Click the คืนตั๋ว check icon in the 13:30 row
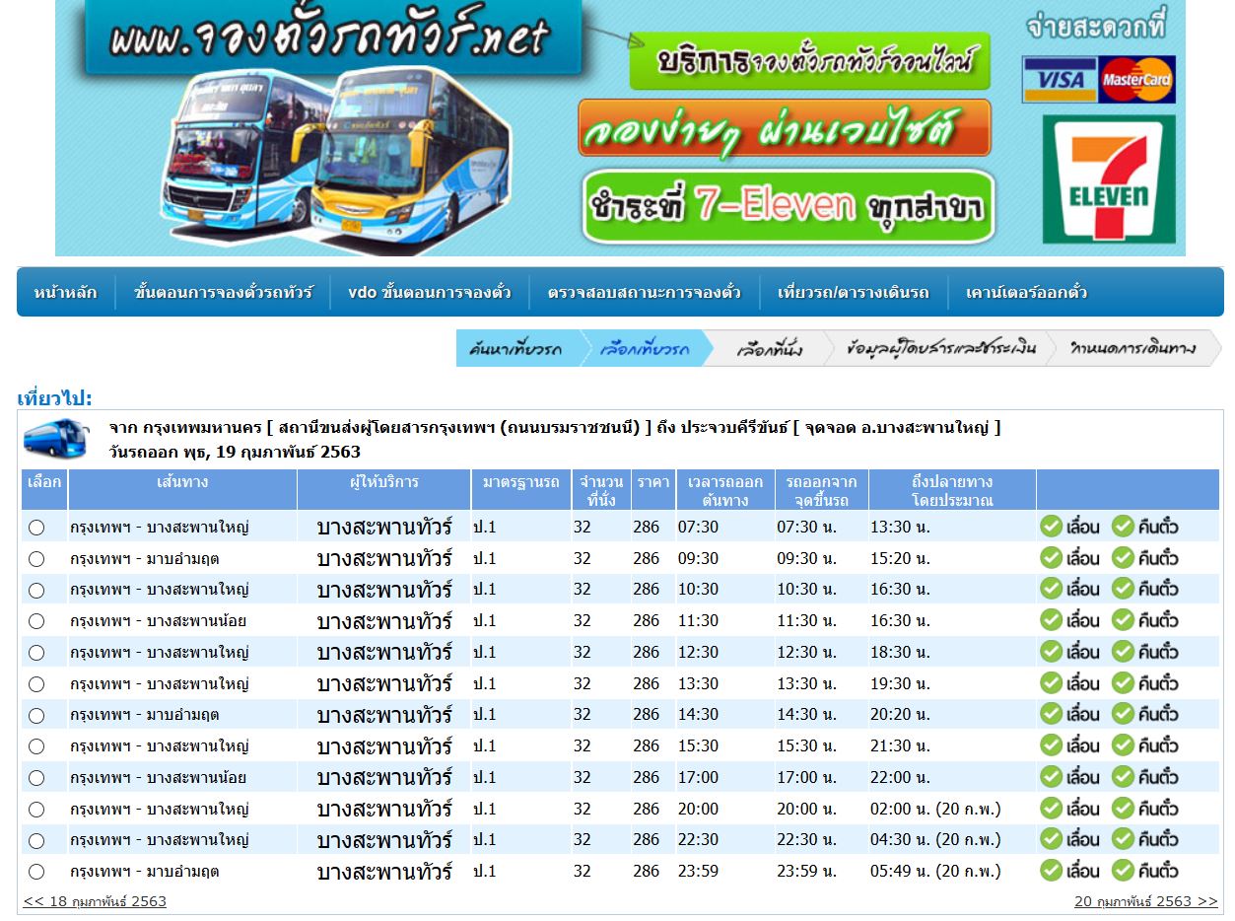 coord(1123,683)
